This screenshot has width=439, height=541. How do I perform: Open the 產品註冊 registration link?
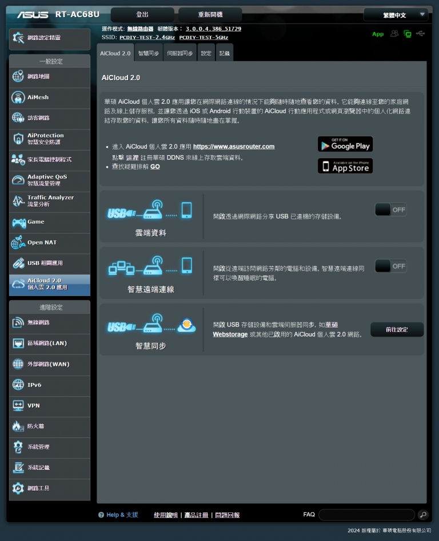(196, 515)
